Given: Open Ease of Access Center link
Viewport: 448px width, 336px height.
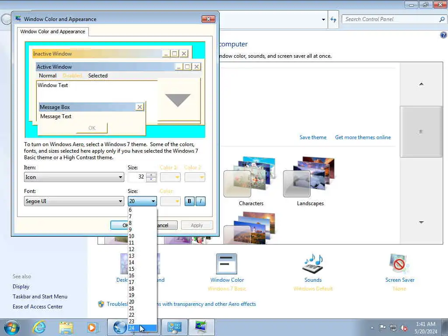Looking at the screenshot, I should pyautogui.click(x=38, y=307).
